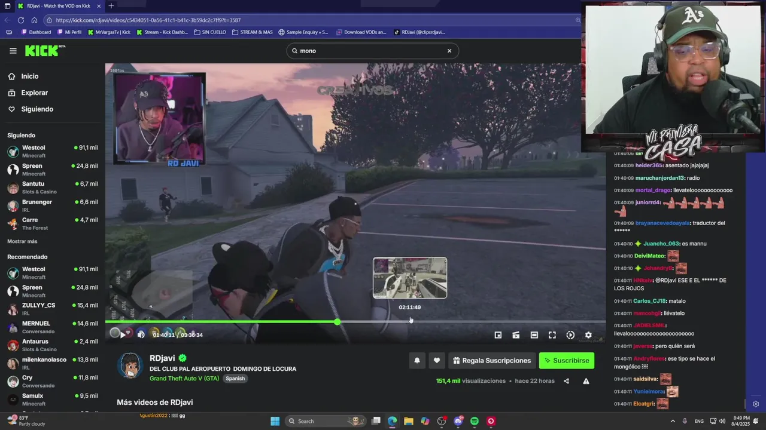Open video player settings gear
This screenshot has height=430, width=766.
click(588, 335)
